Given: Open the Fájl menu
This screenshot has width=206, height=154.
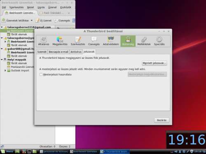Looking at the screenshot, I should coord(4,7).
